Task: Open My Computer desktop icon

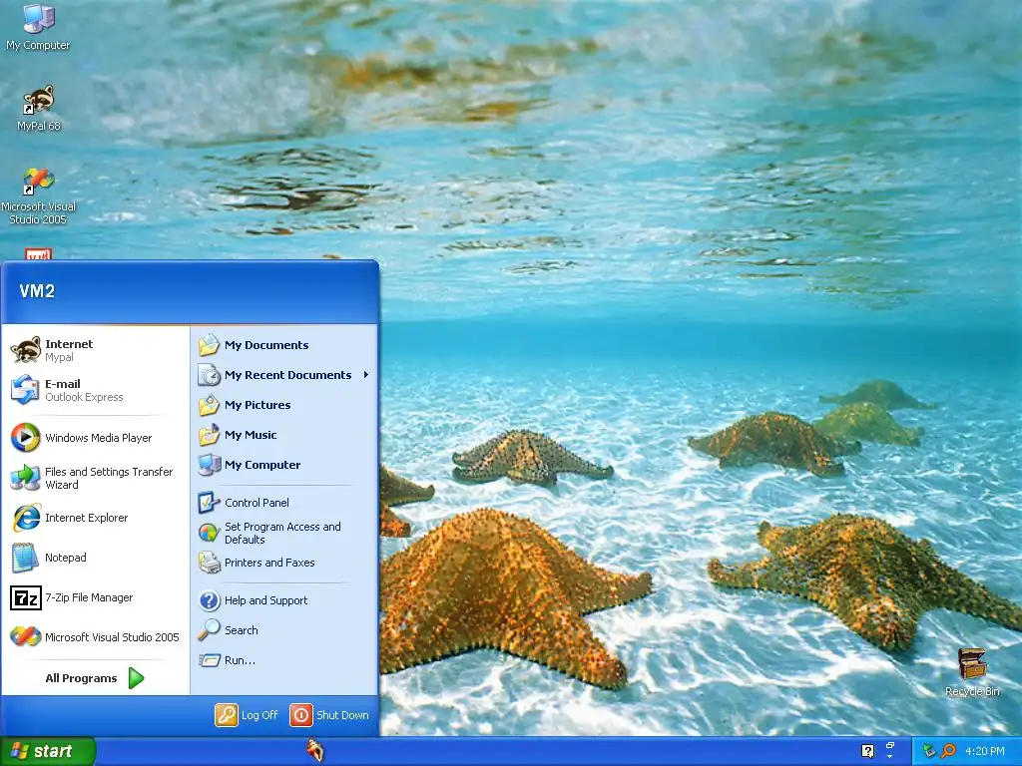Action: (38, 27)
